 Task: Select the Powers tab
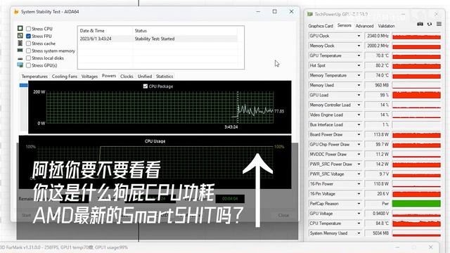point(109,76)
